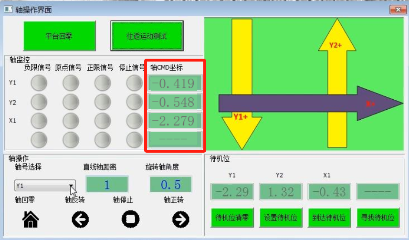409x240 pixels.
Task: Hit the axis stop (轴停止) icon
Action: (x=130, y=219)
